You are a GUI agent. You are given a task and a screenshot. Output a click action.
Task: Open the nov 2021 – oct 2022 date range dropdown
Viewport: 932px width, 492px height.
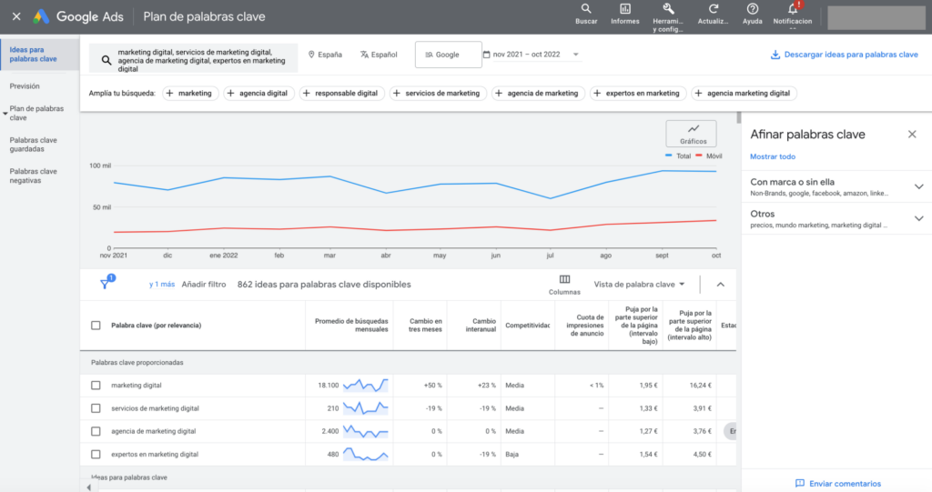coord(531,55)
